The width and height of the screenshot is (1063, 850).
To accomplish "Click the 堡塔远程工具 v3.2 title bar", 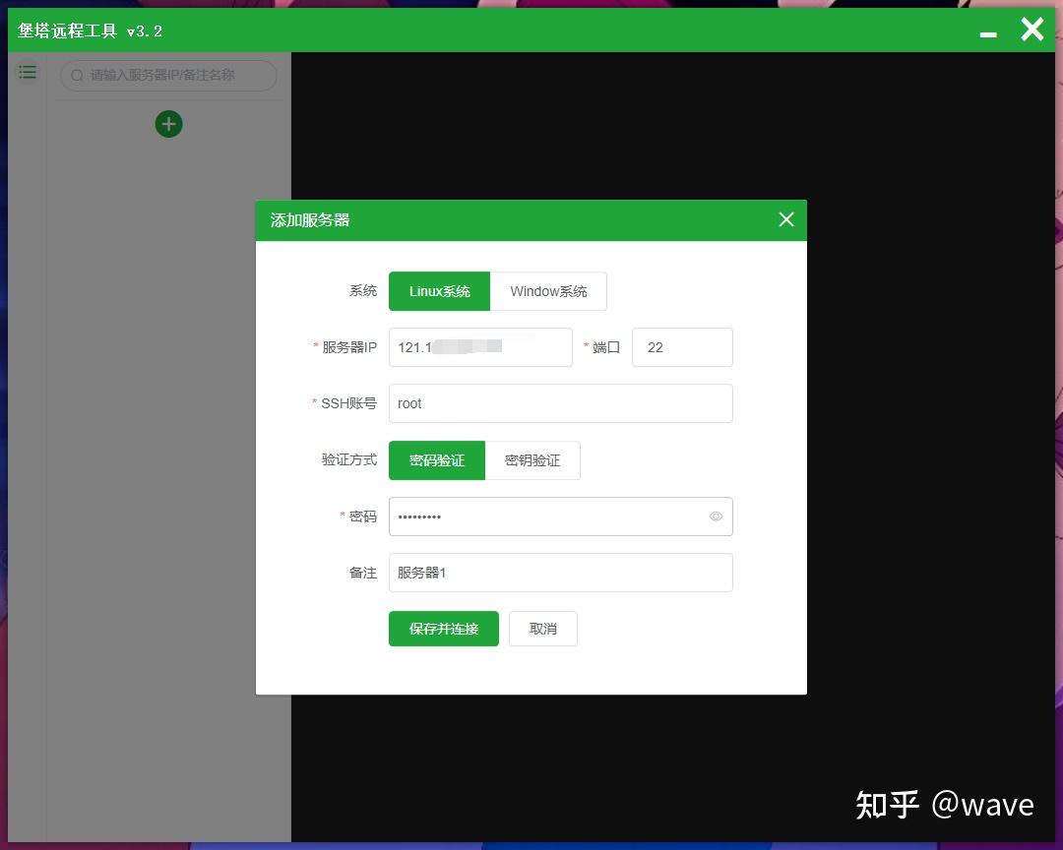I will pyautogui.click(x=394, y=30).
